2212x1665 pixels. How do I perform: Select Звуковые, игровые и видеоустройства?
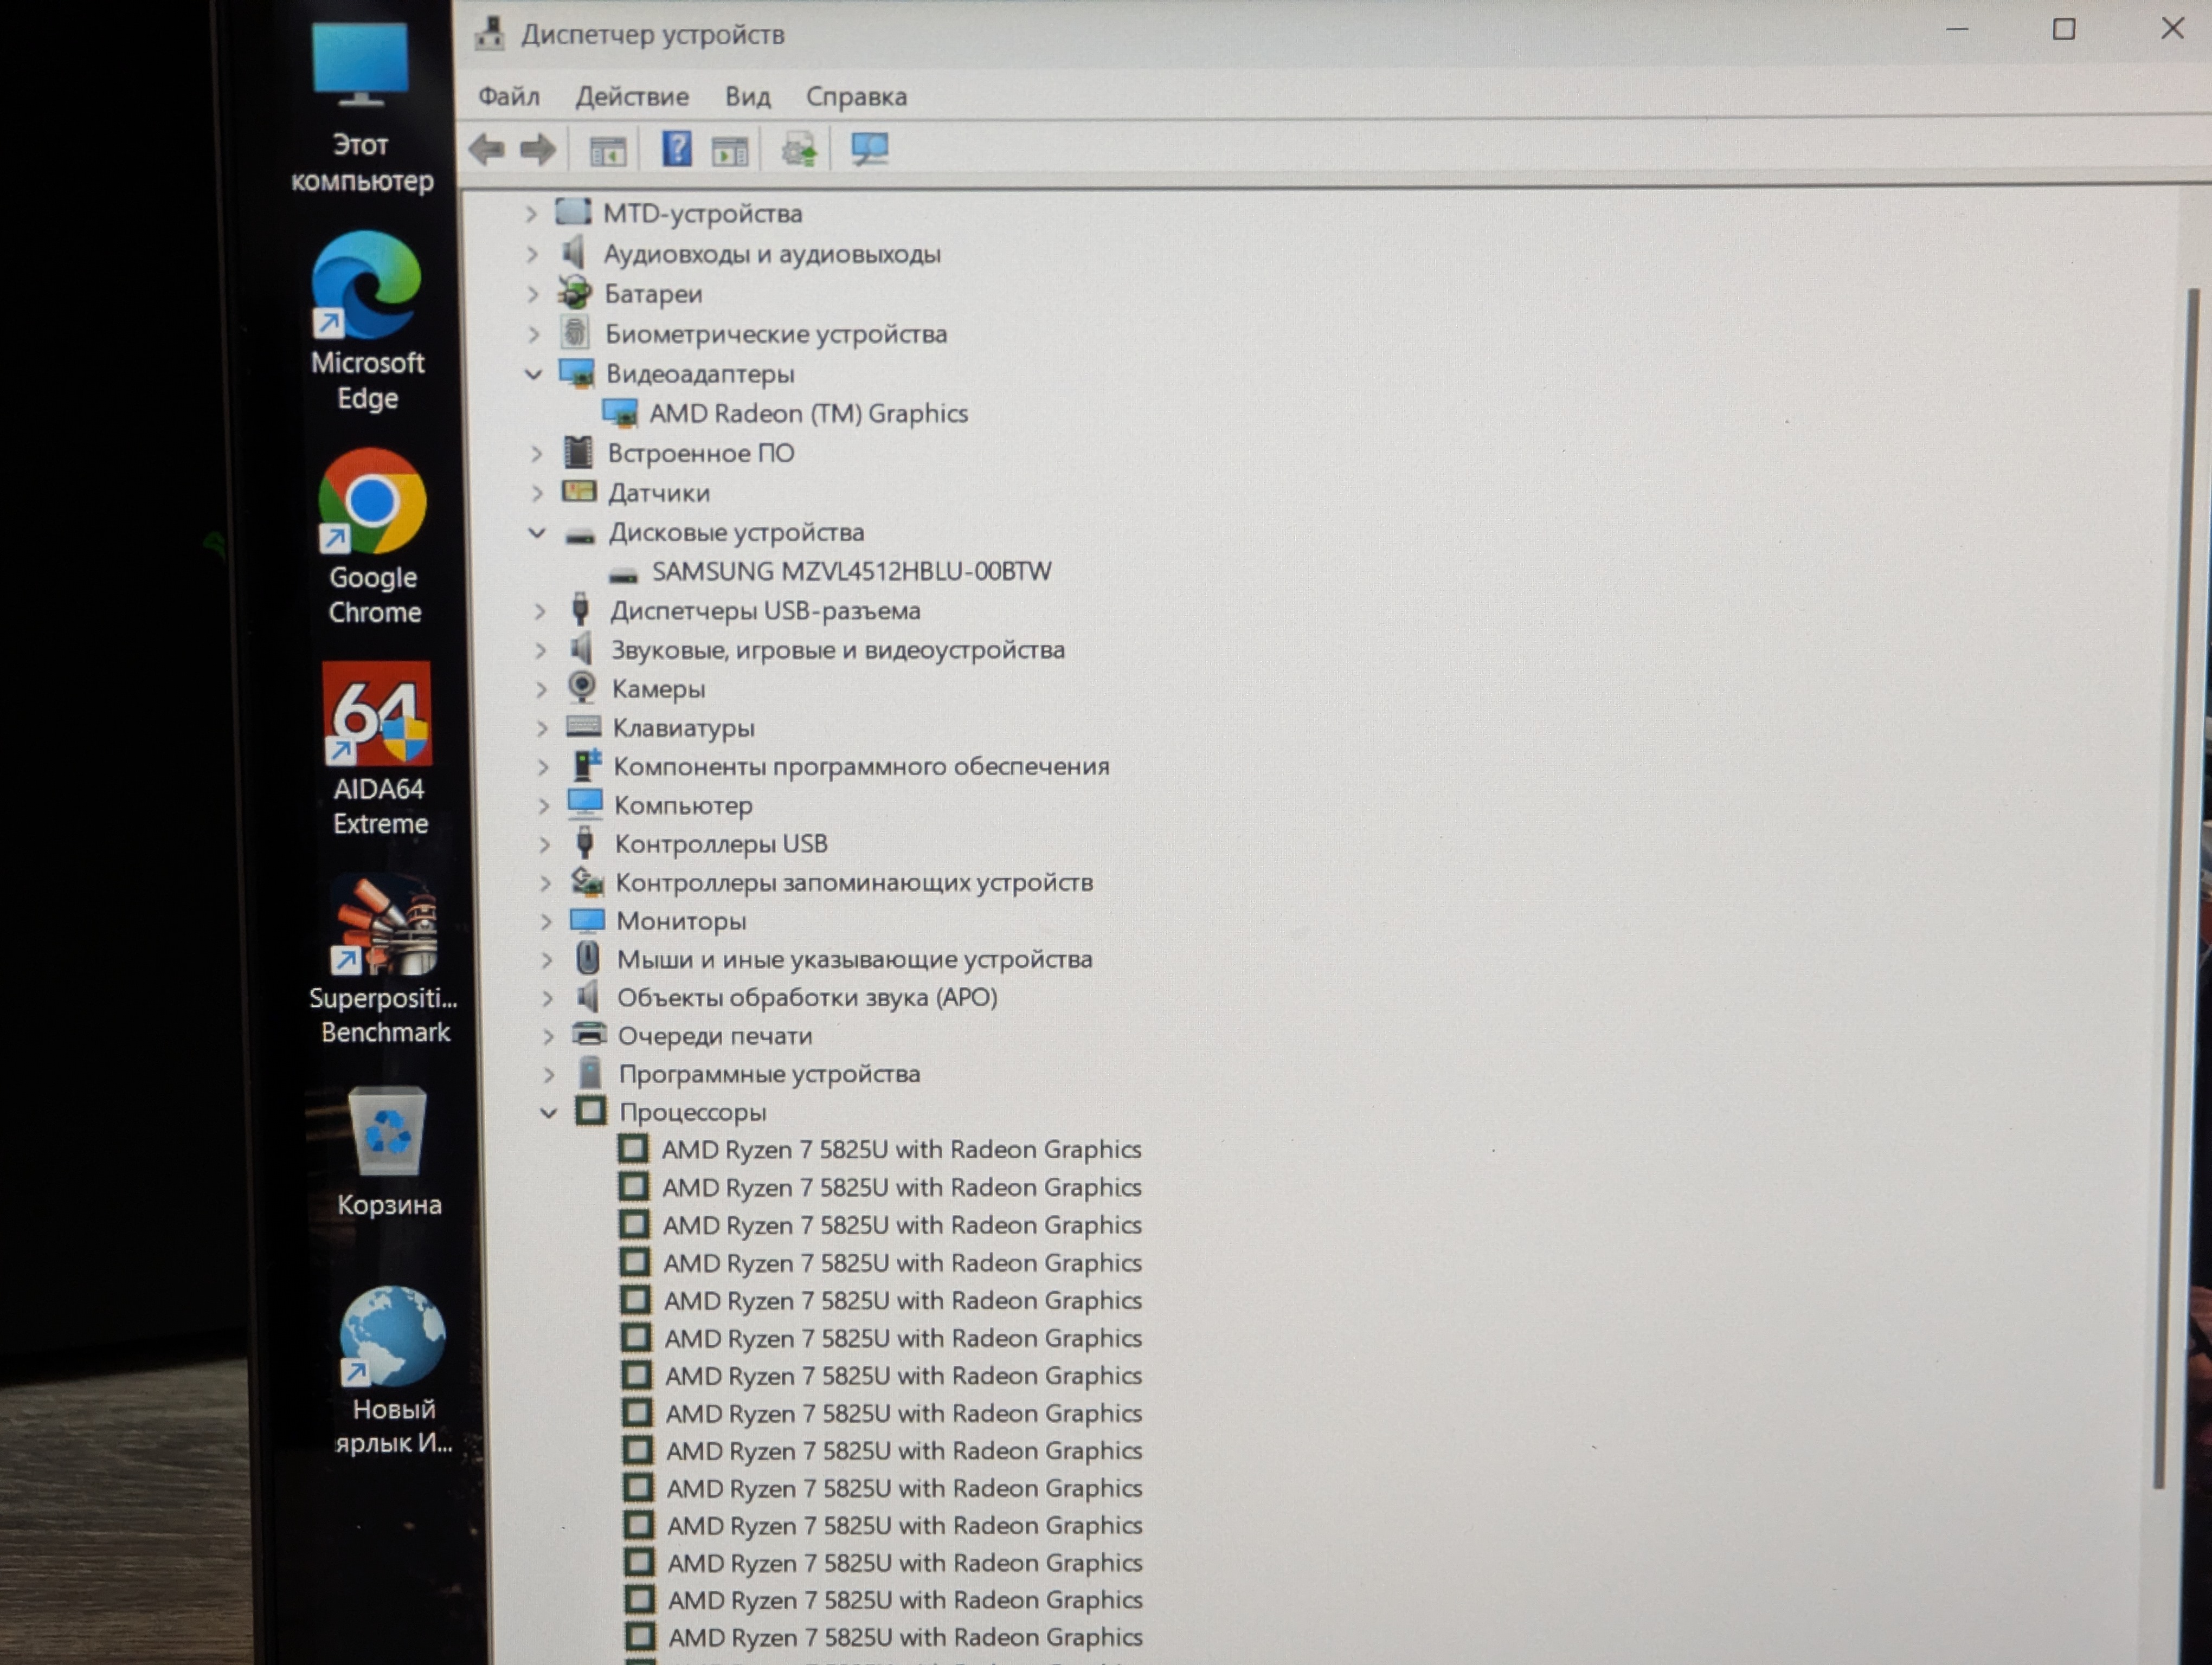click(837, 650)
